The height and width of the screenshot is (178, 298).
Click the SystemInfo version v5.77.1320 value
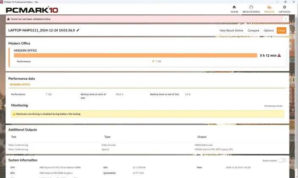(x=138, y=173)
